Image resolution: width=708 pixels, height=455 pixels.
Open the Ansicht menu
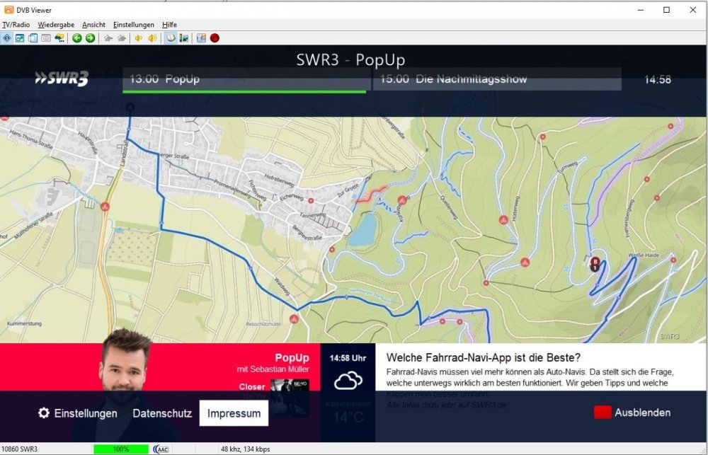pos(93,25)
